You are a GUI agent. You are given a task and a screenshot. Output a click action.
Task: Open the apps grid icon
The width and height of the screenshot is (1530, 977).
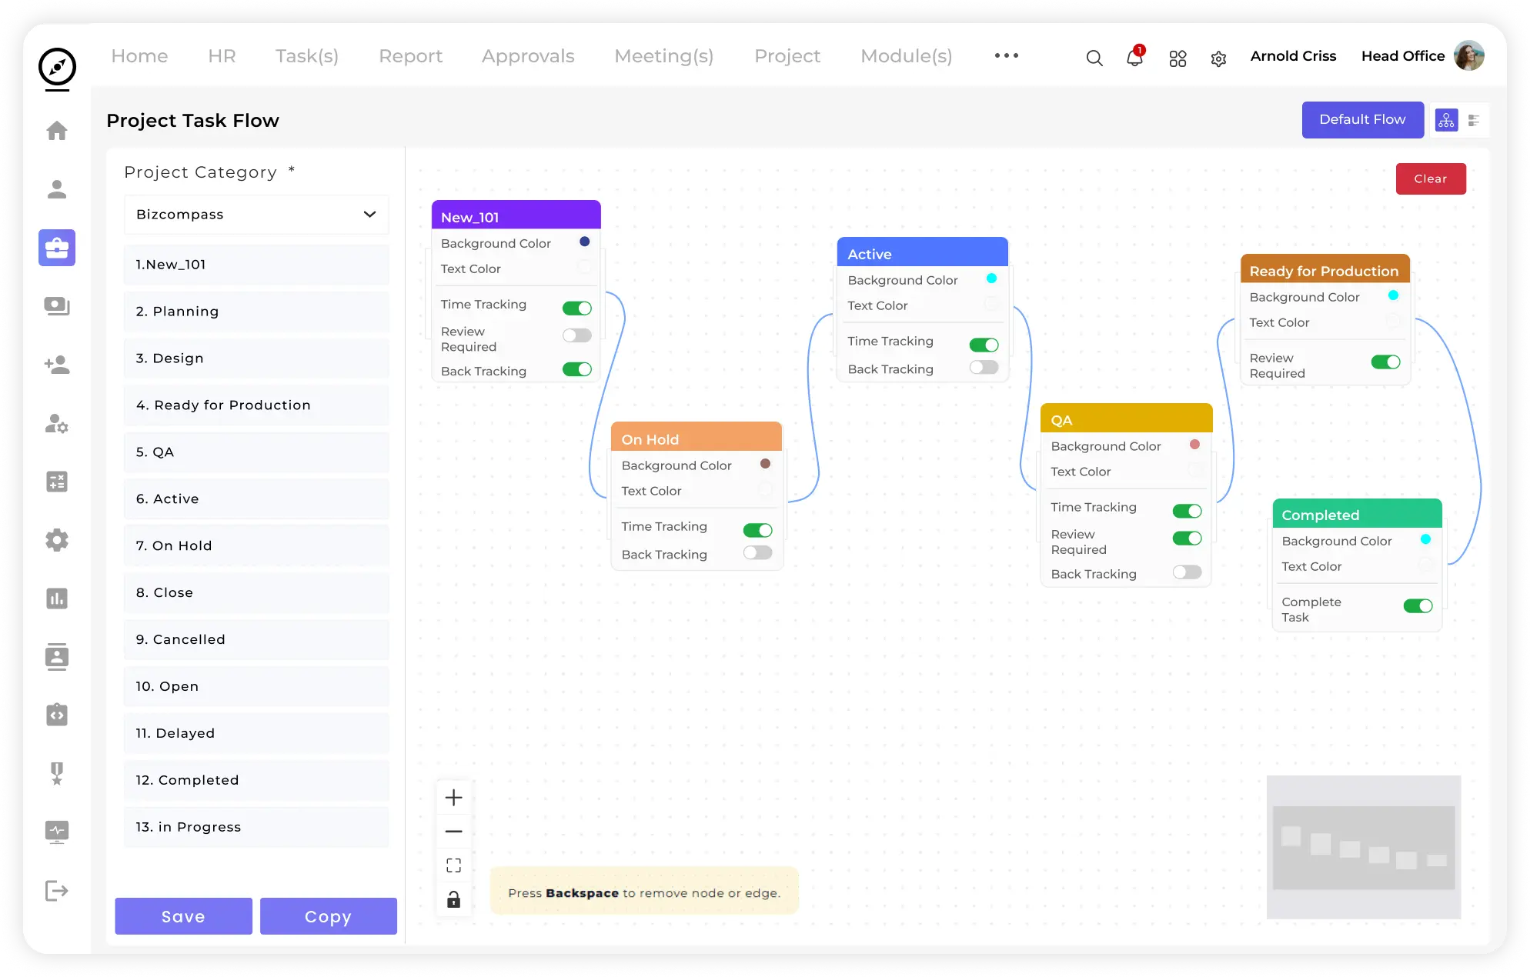1178,58
